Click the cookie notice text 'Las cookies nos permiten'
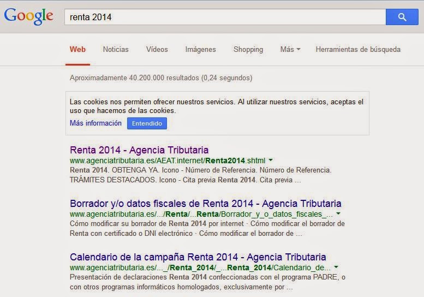424x297 pixels. (217, 106)
